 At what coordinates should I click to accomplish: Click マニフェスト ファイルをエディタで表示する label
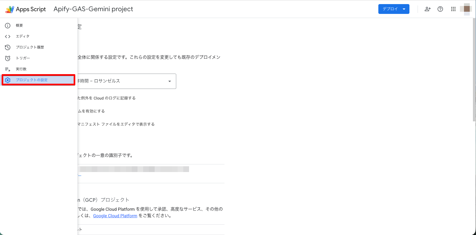coord(116,124)
